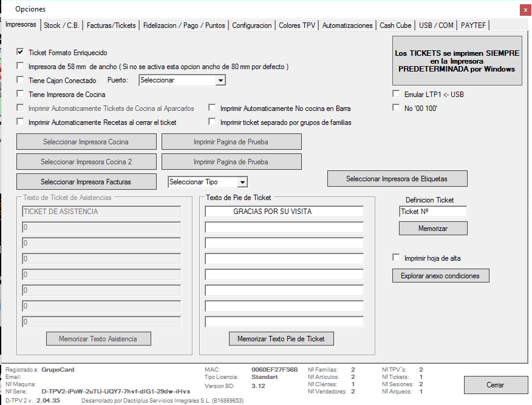Viewport: 532px width, 405px height.
Task: Click the version number 2.04.35
Action: (48, 401)
